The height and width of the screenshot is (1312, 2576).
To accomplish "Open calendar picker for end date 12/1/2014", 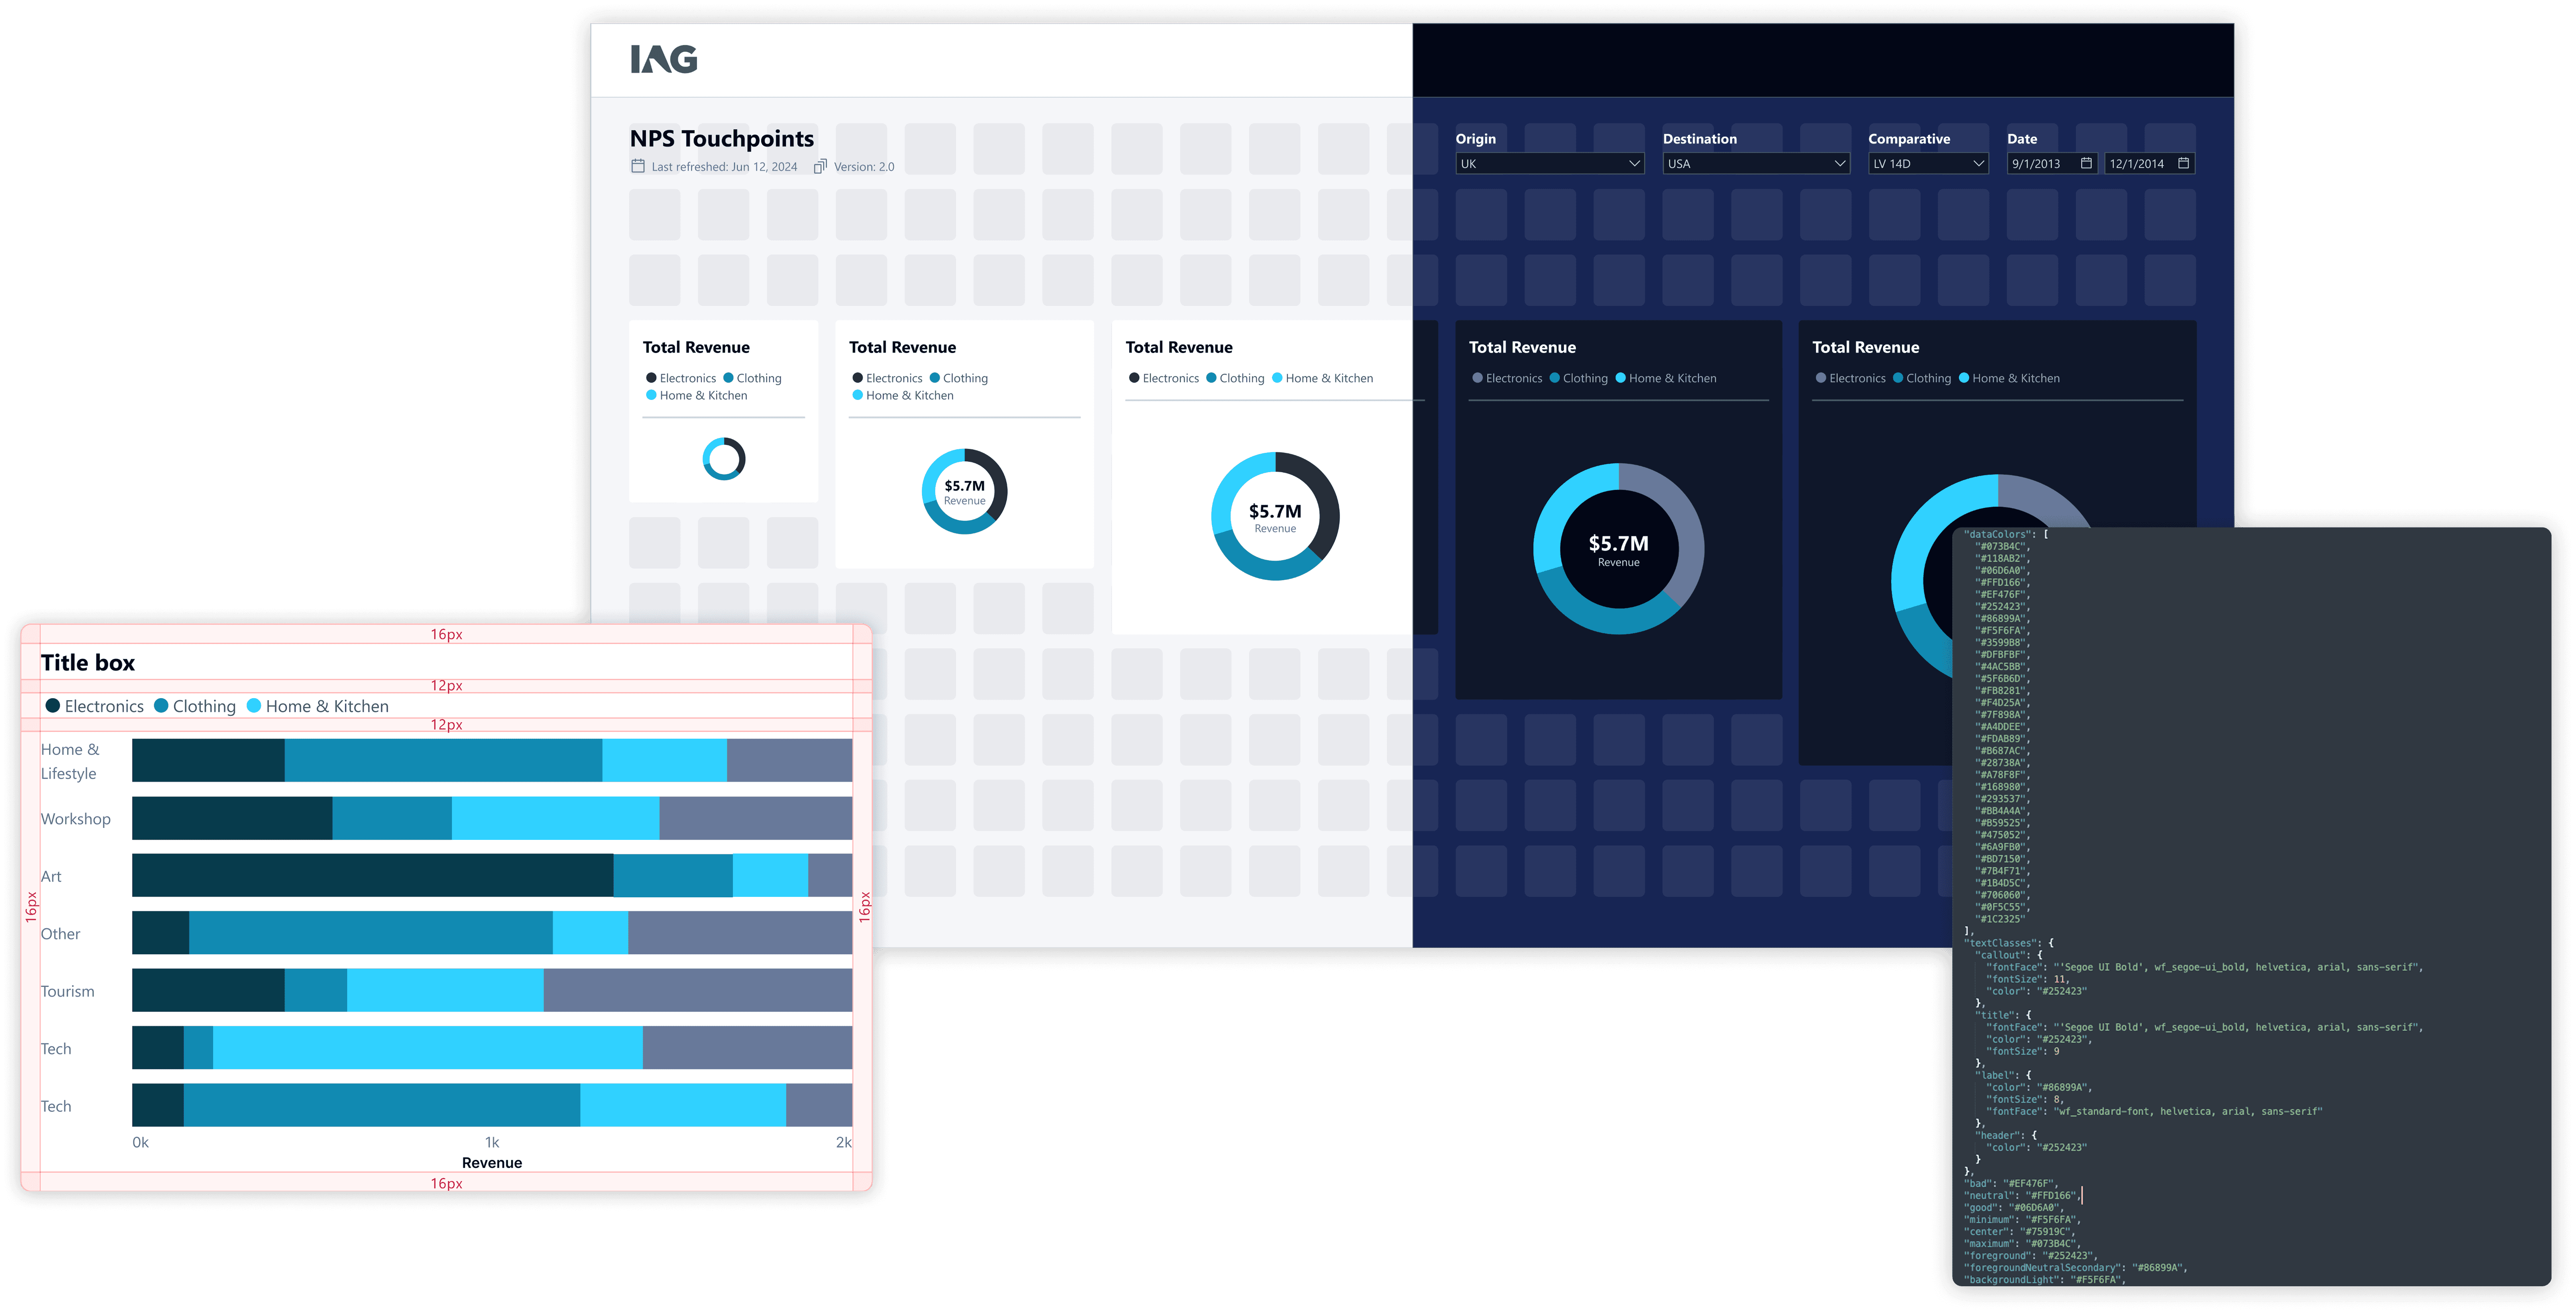I will (x=2183, y=163).
